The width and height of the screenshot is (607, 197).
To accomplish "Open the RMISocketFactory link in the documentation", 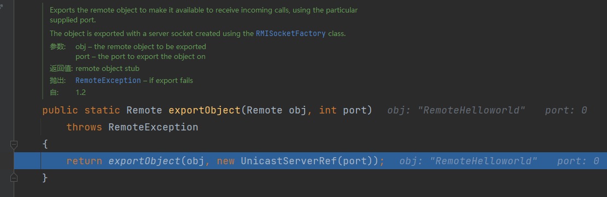I will coord(291,34).
